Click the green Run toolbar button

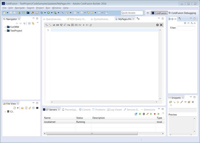tap(48, 13)
